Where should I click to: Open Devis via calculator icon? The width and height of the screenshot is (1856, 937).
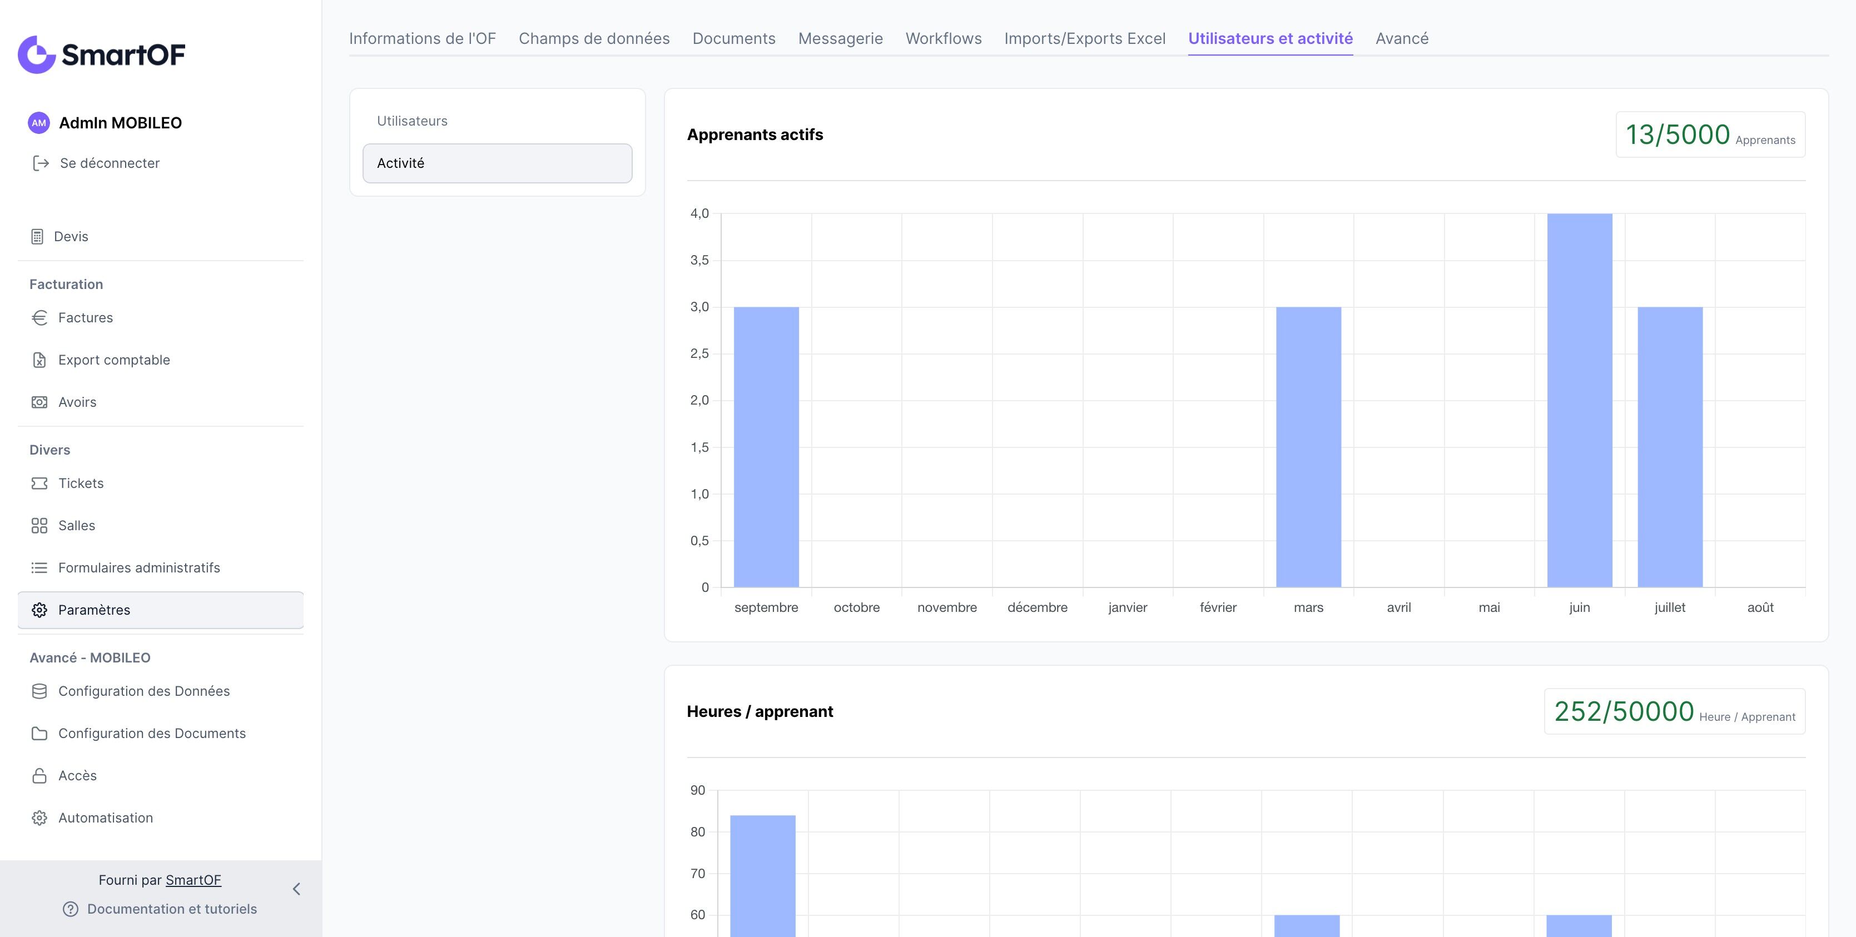[37, 237]
